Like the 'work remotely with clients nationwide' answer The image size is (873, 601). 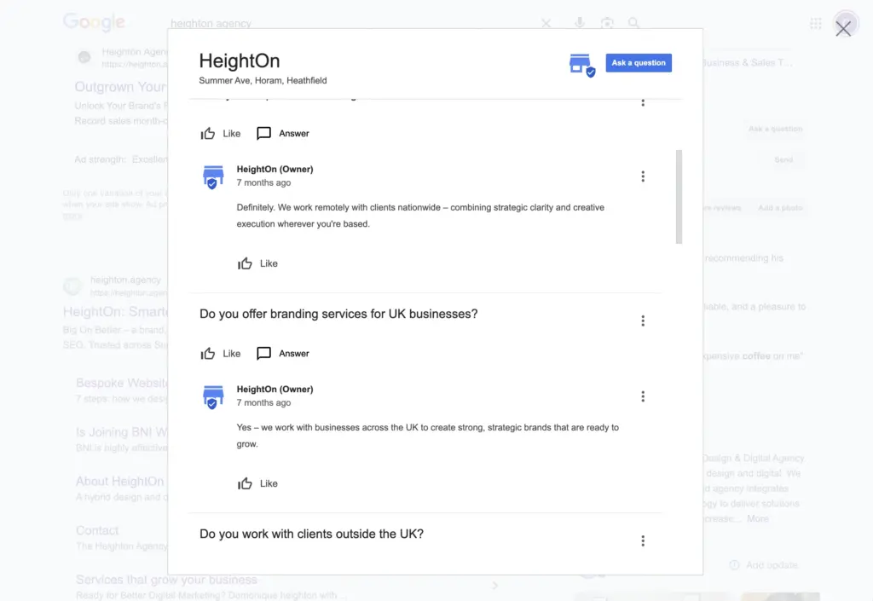click(257, 263)
